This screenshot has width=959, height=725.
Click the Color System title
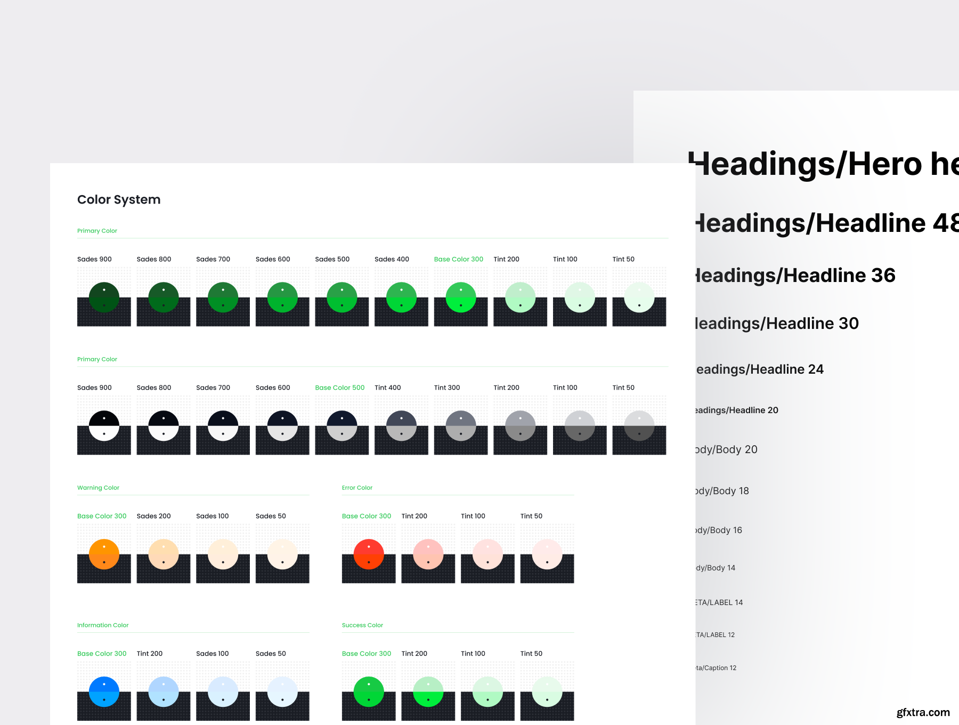pos(119,199)
